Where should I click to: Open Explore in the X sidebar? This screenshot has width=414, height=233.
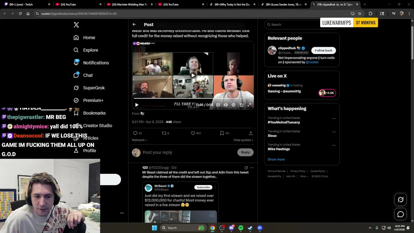pos(86,50)
